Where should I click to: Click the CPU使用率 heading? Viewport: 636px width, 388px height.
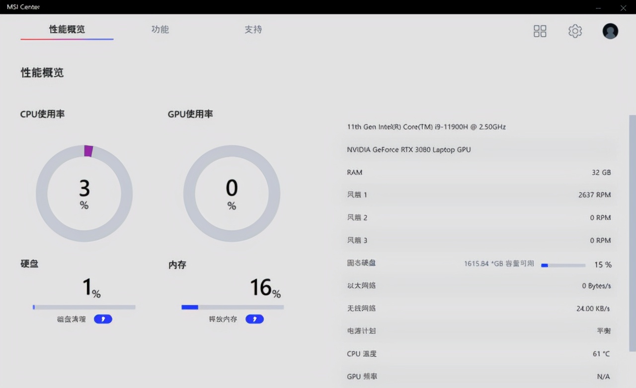pos(43,114)
